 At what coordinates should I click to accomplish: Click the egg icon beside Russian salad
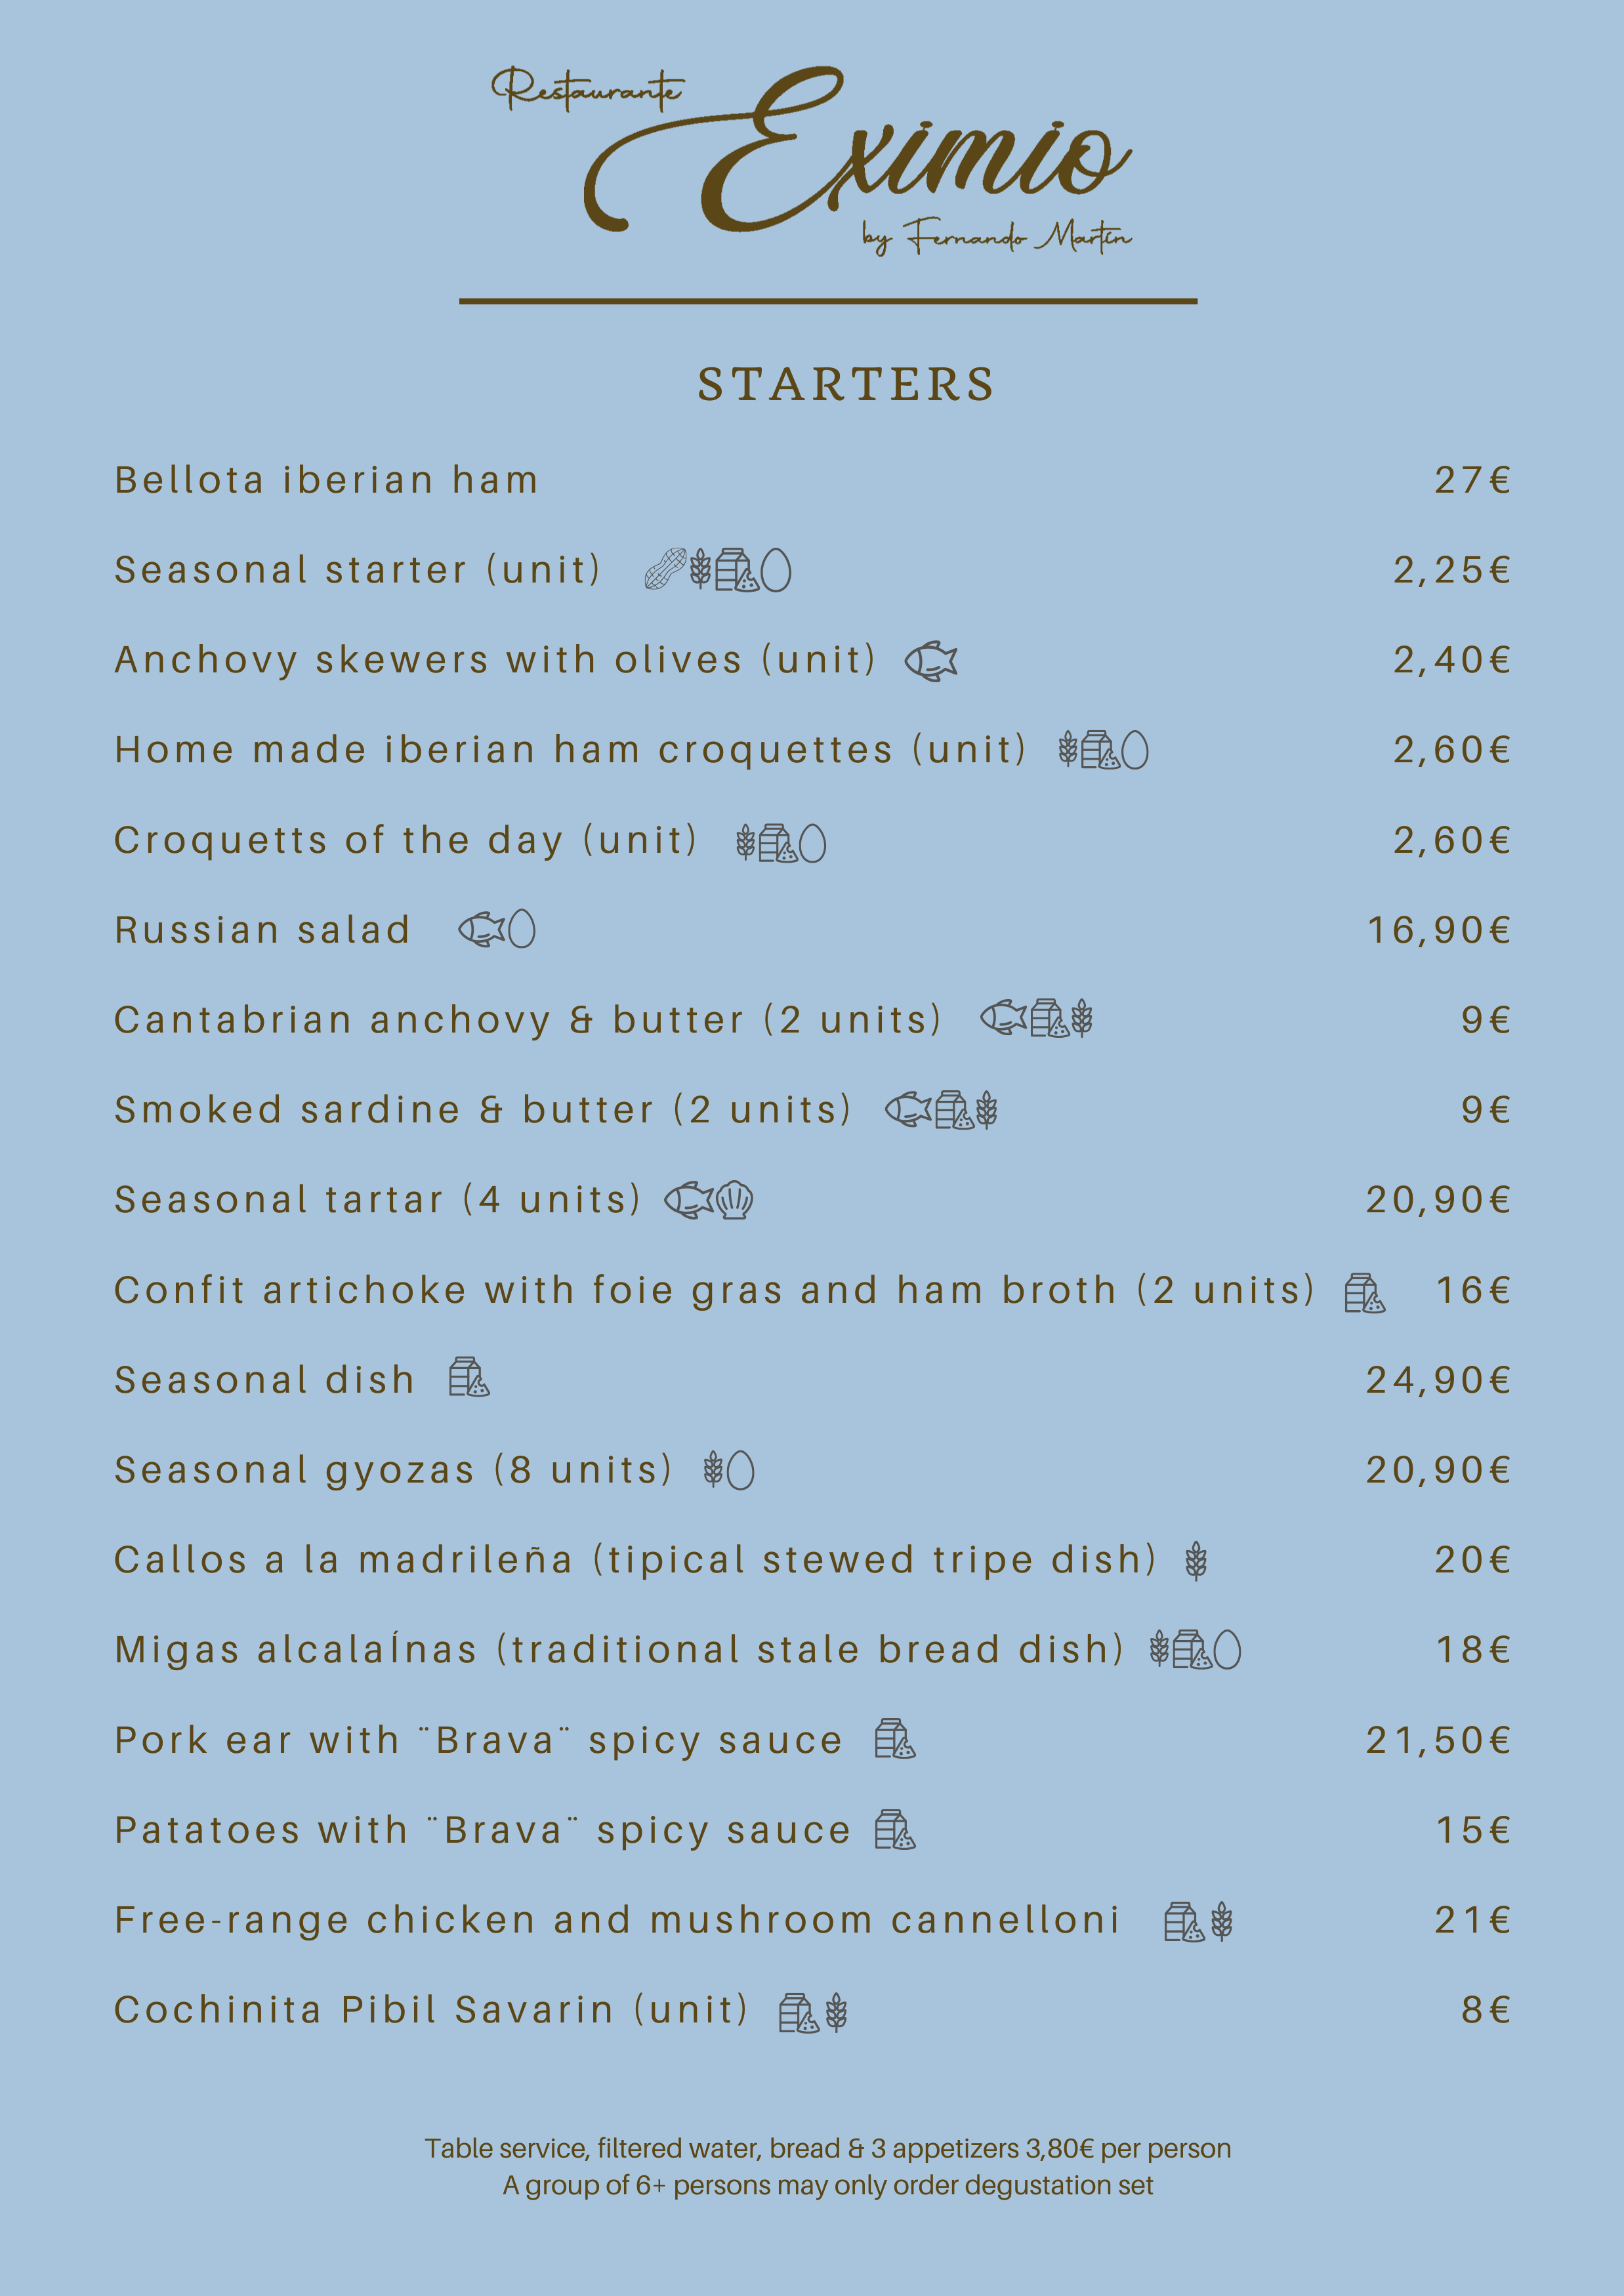point(522,930)
